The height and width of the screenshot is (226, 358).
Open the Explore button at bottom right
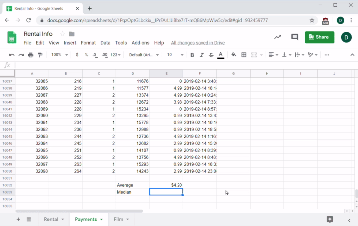pos(329,219)
